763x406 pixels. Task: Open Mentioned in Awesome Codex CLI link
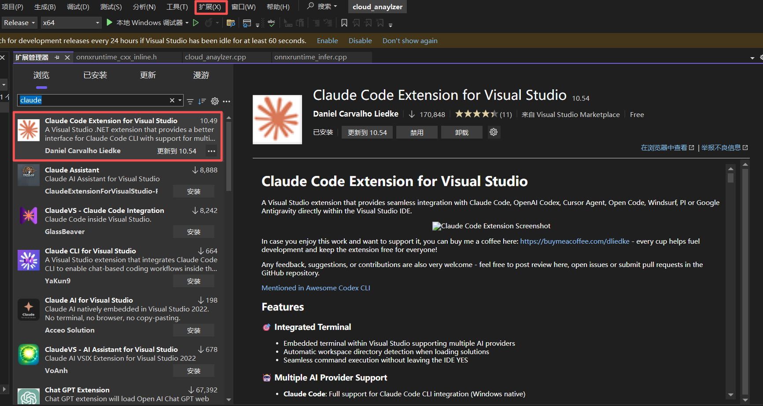click(316, 288)
